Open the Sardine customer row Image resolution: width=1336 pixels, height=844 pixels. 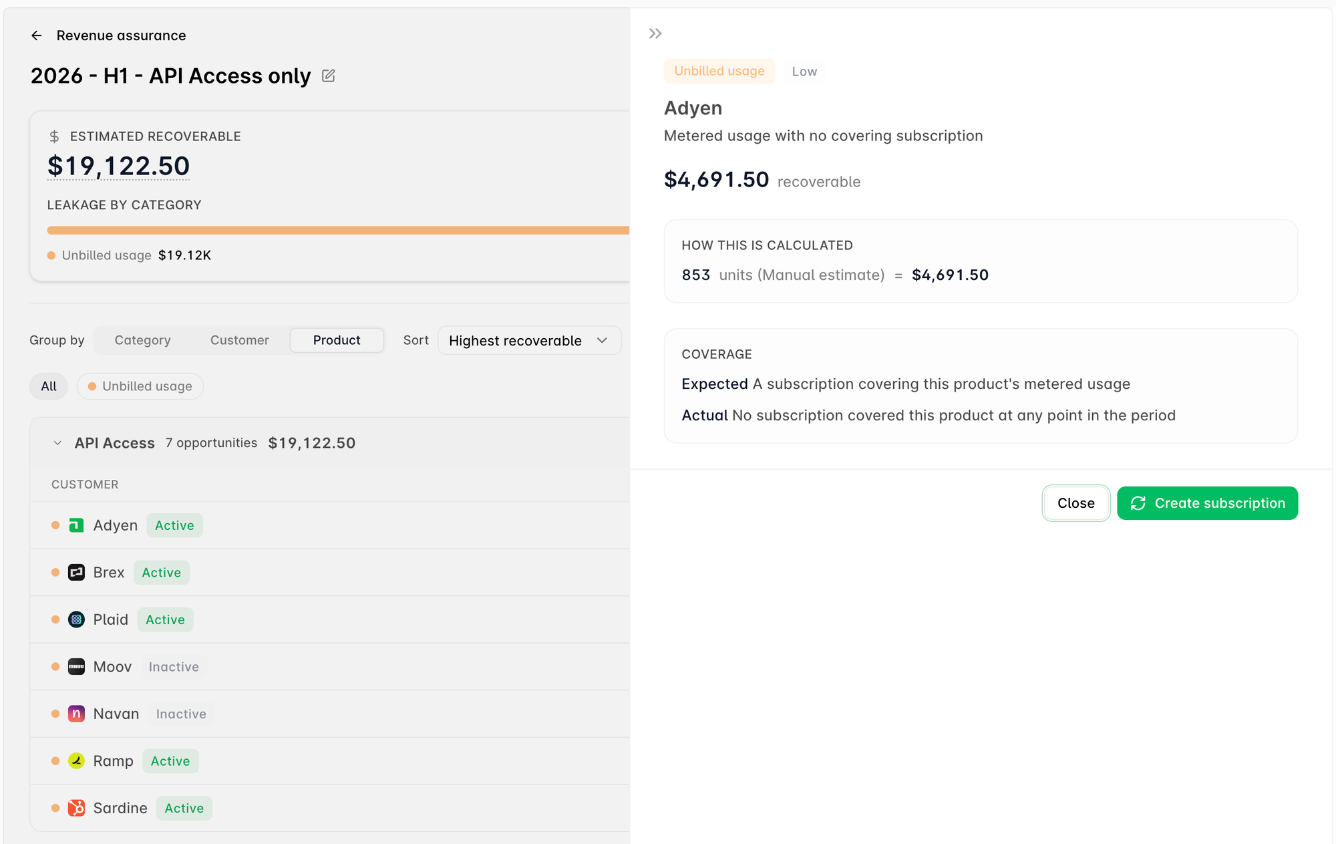[x=330, y=808]
